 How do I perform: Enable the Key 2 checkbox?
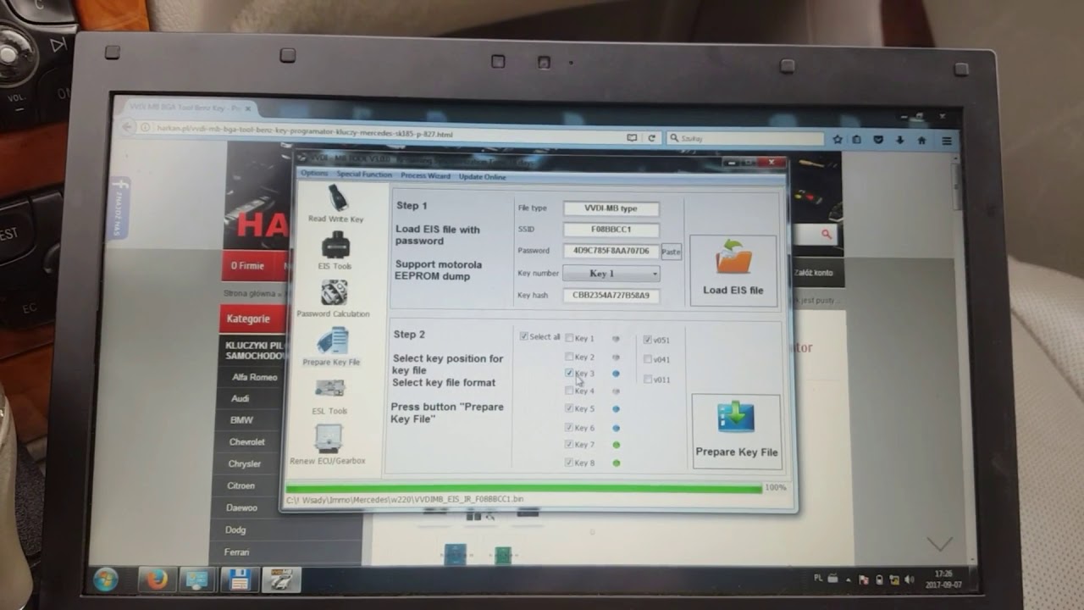pos(570,357)
